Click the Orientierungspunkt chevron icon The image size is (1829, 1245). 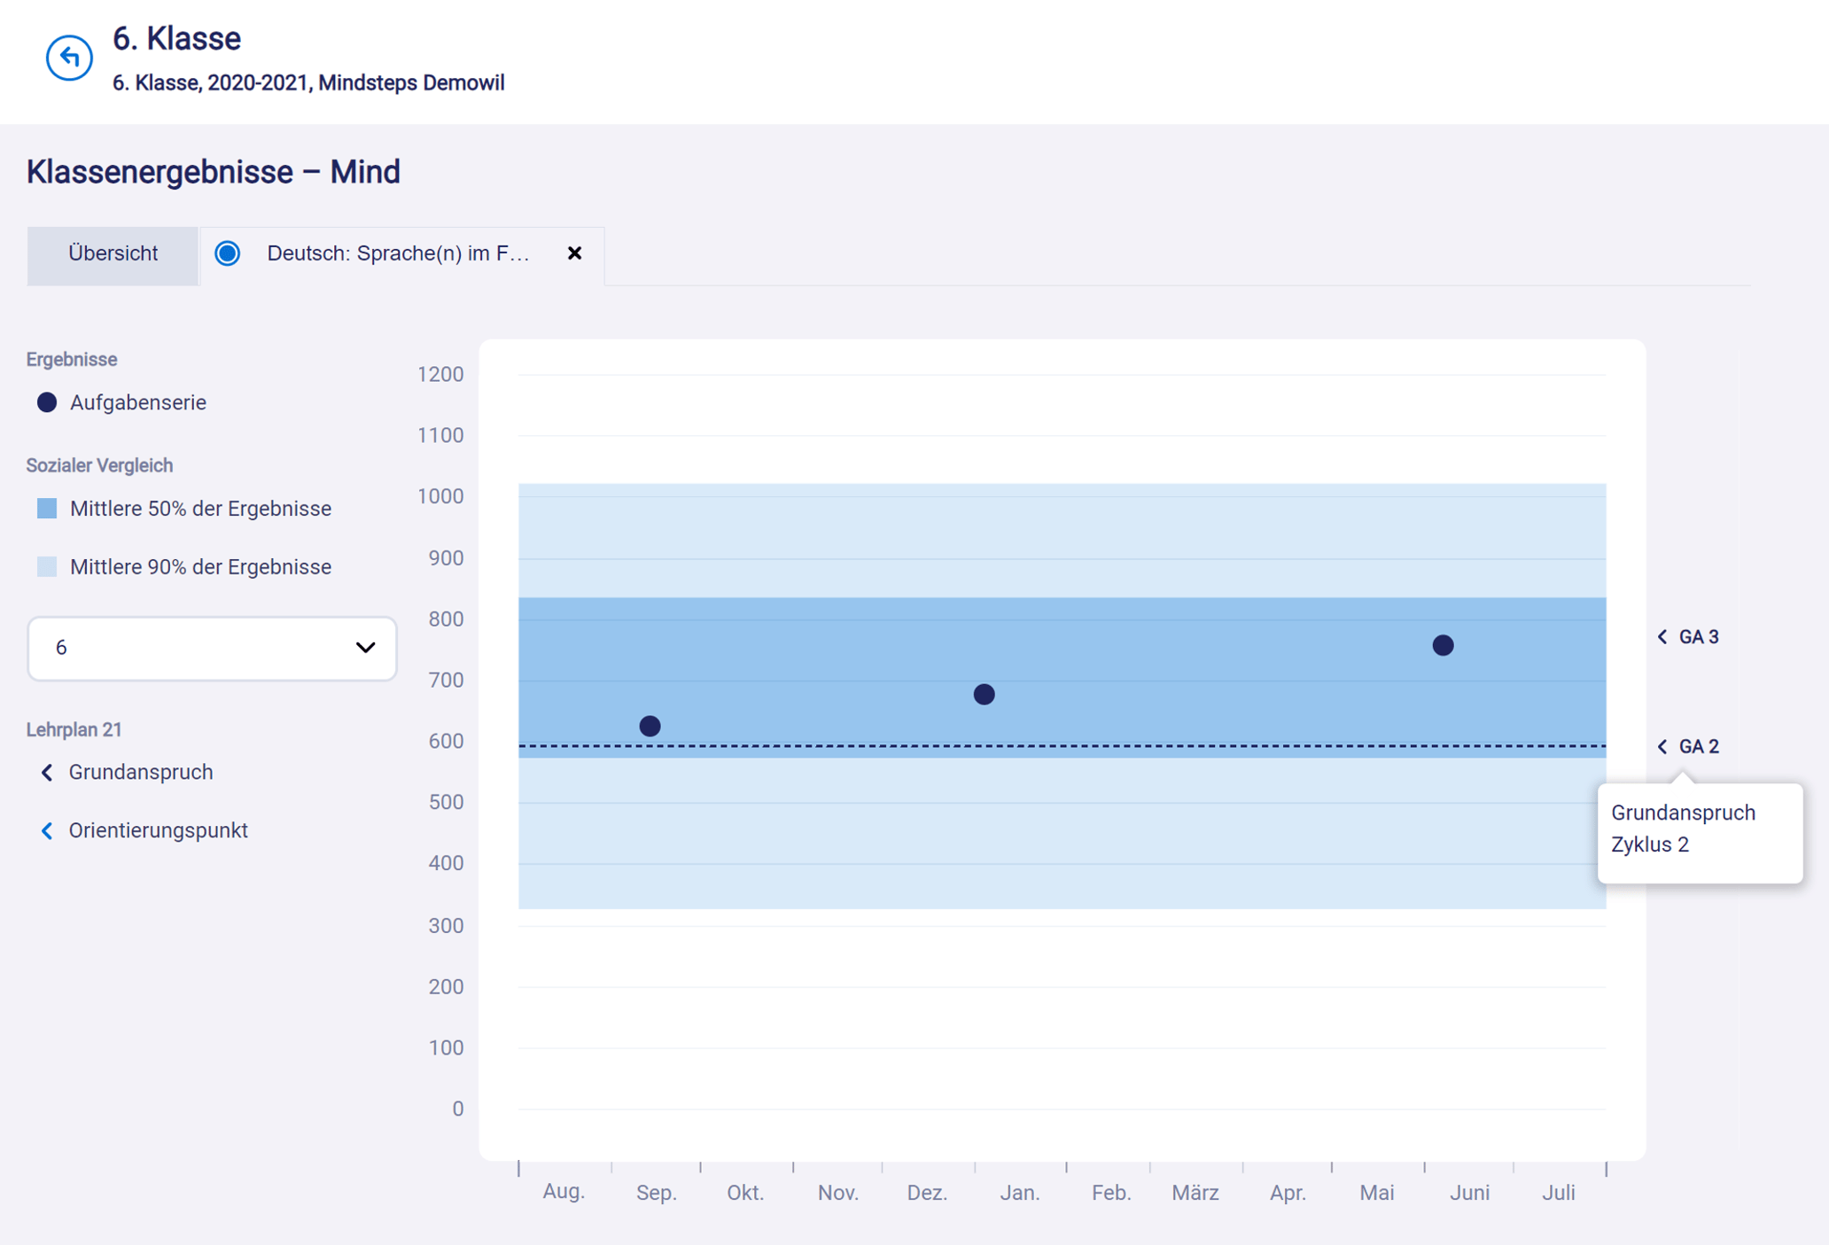point(47,831)
